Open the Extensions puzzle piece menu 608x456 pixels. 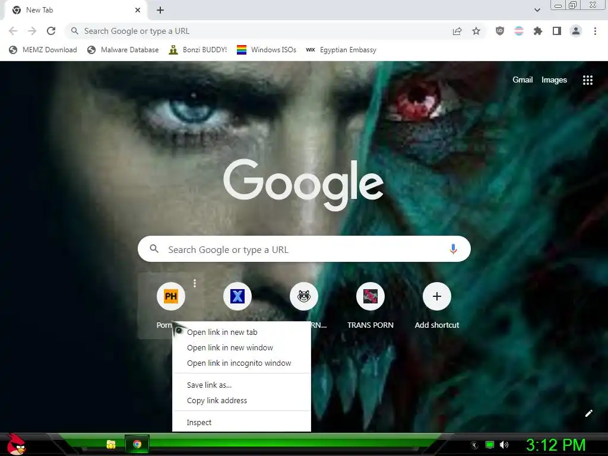[x=538, y=31]
